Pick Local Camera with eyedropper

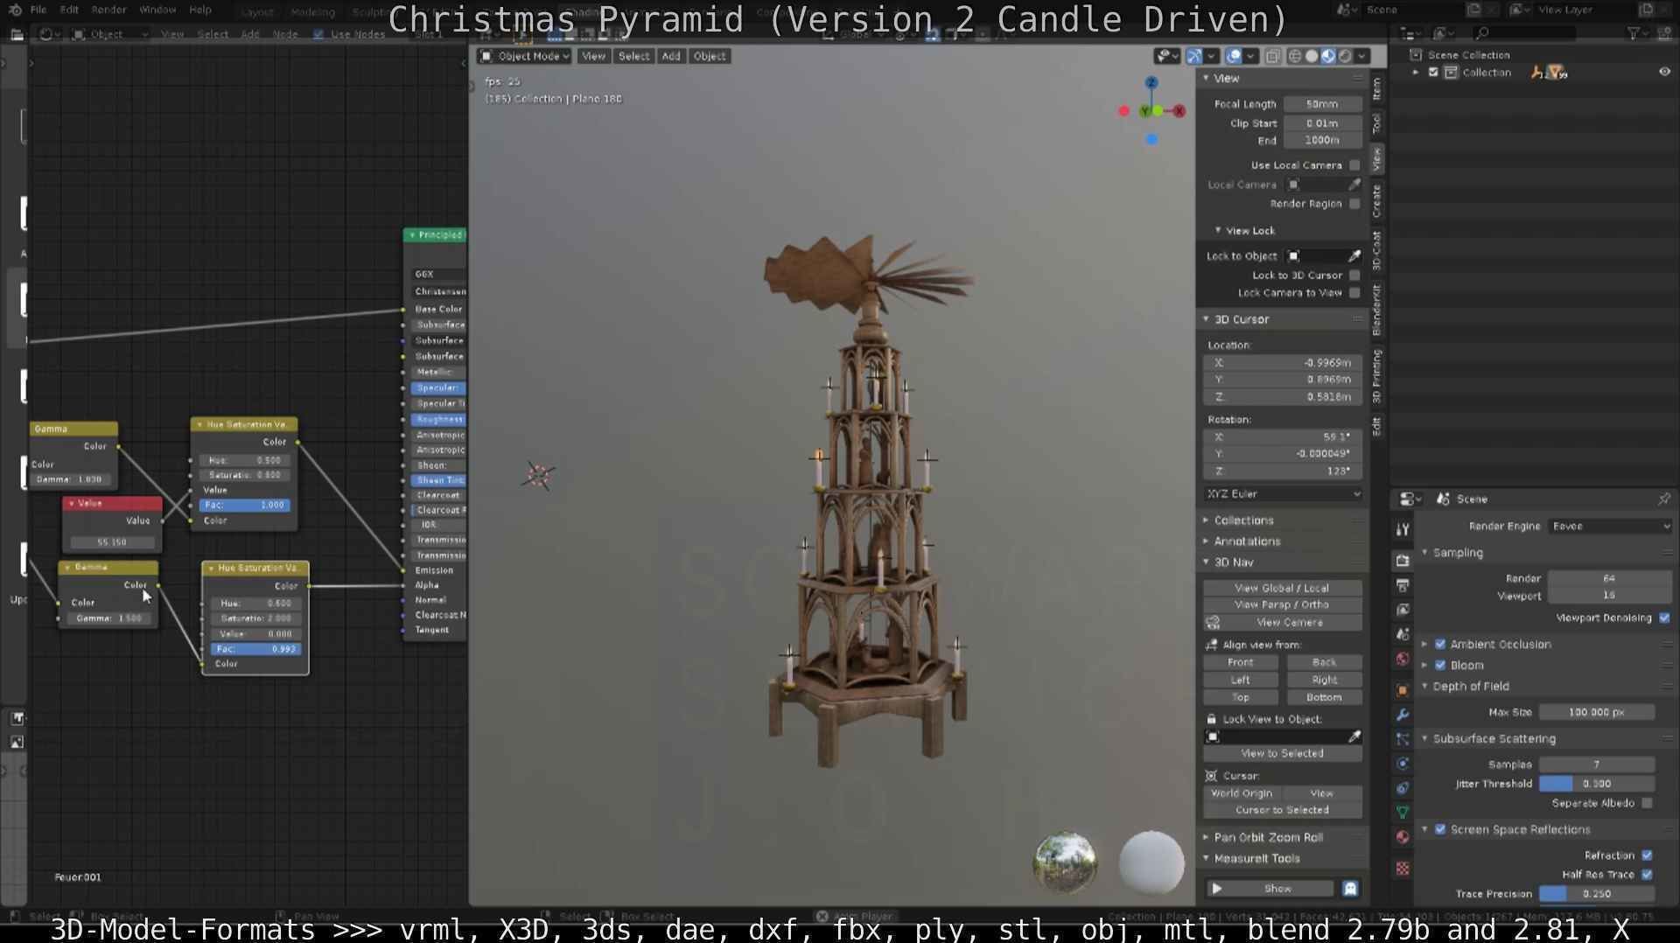tap(1354, 185)
